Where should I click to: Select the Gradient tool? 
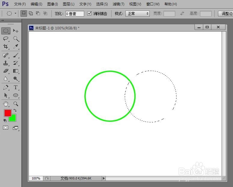tap(16, 71)
